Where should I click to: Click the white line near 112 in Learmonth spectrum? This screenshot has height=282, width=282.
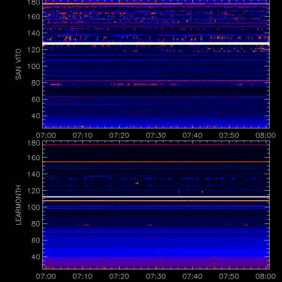point(156,197)
